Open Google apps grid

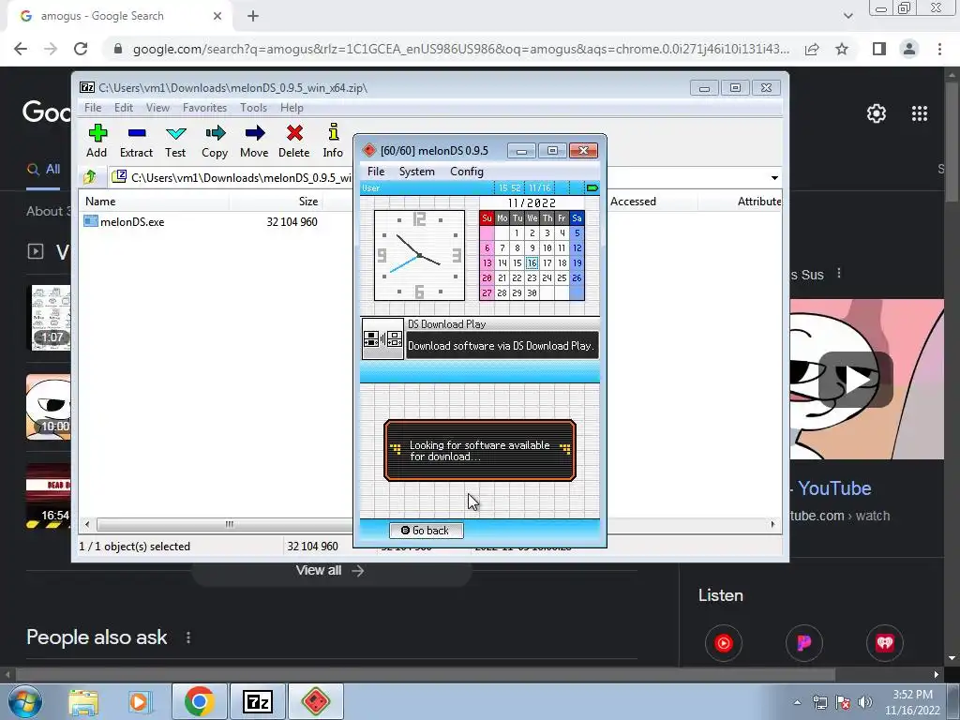(x=920, y=113)
